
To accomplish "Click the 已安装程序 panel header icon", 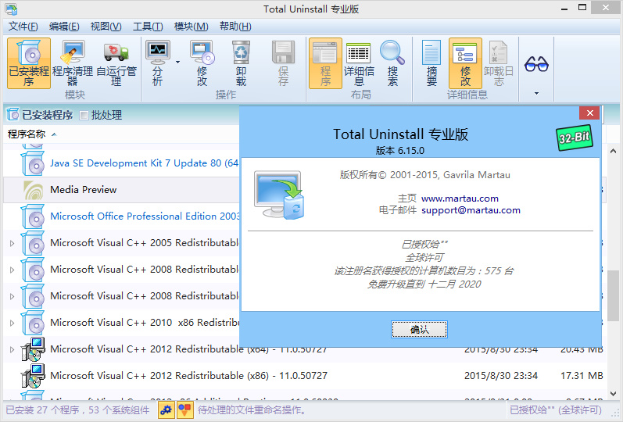I will pos(13,115).
